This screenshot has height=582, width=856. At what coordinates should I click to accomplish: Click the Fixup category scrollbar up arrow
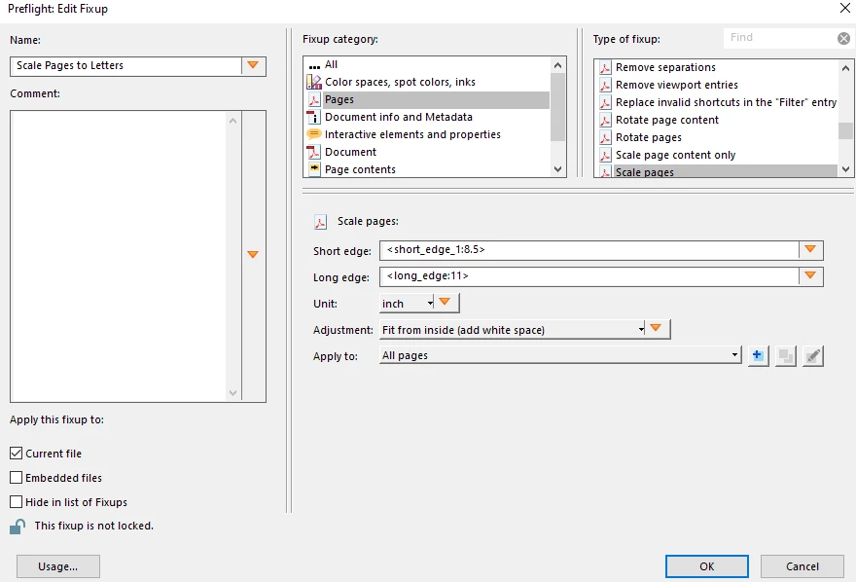click(557, 65)
